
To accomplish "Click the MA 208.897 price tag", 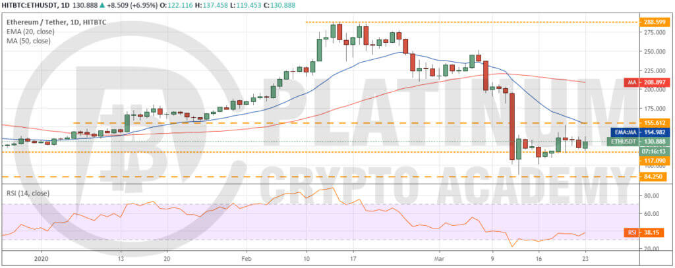I will pyautogui.click(x=645, y=82).
